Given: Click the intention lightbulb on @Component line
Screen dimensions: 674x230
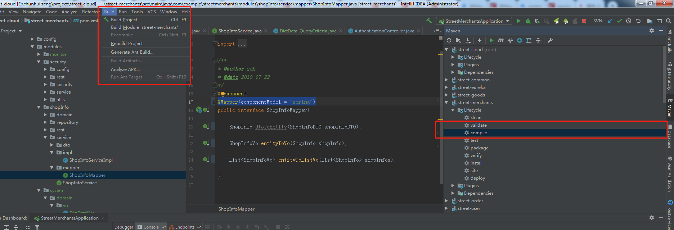Looking at the screenshot, I should point(223,94).
